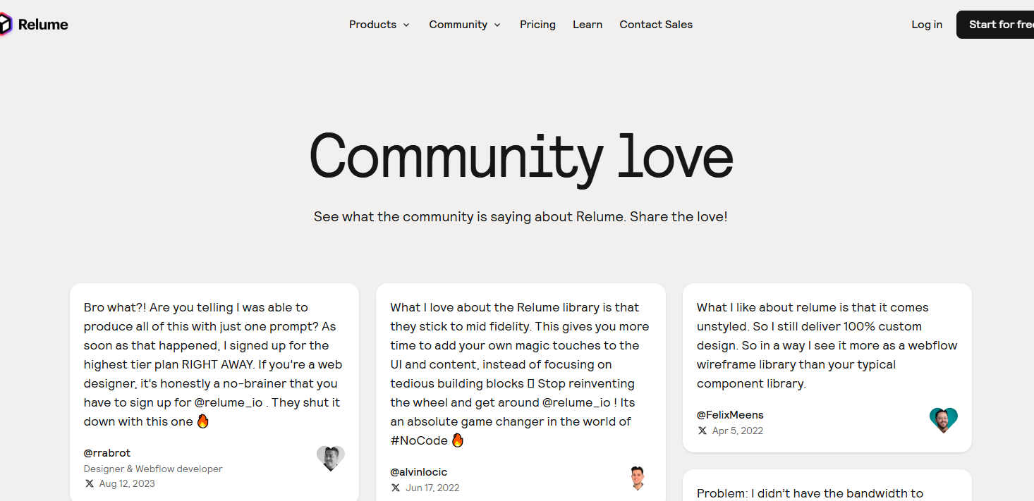Open the @alvinlocic handle
Image resolution: width=1034 pixels, height=501 pixels.
pyautogui.click(x=419, y=472)
